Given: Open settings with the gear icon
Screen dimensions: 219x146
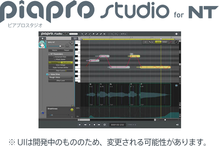Looking at the screenshot, I should click(177, 34).
